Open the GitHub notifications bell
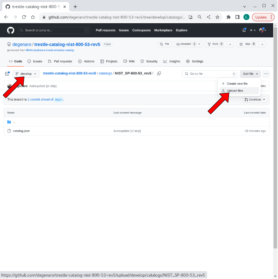The height and width of the screenshot is (279, 278). click(x=244, y=30)
